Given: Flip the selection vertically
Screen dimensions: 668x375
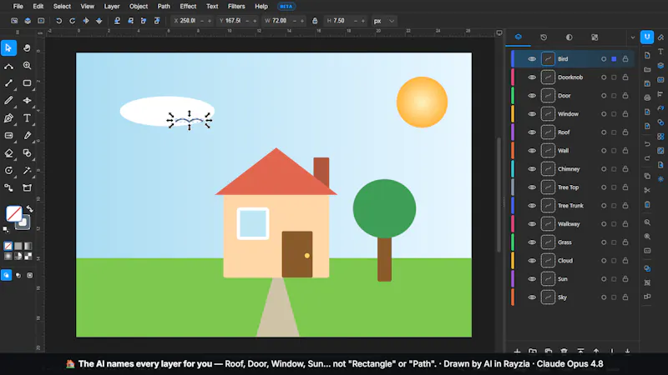Looking at the screenshot, I should coord(99,21).
